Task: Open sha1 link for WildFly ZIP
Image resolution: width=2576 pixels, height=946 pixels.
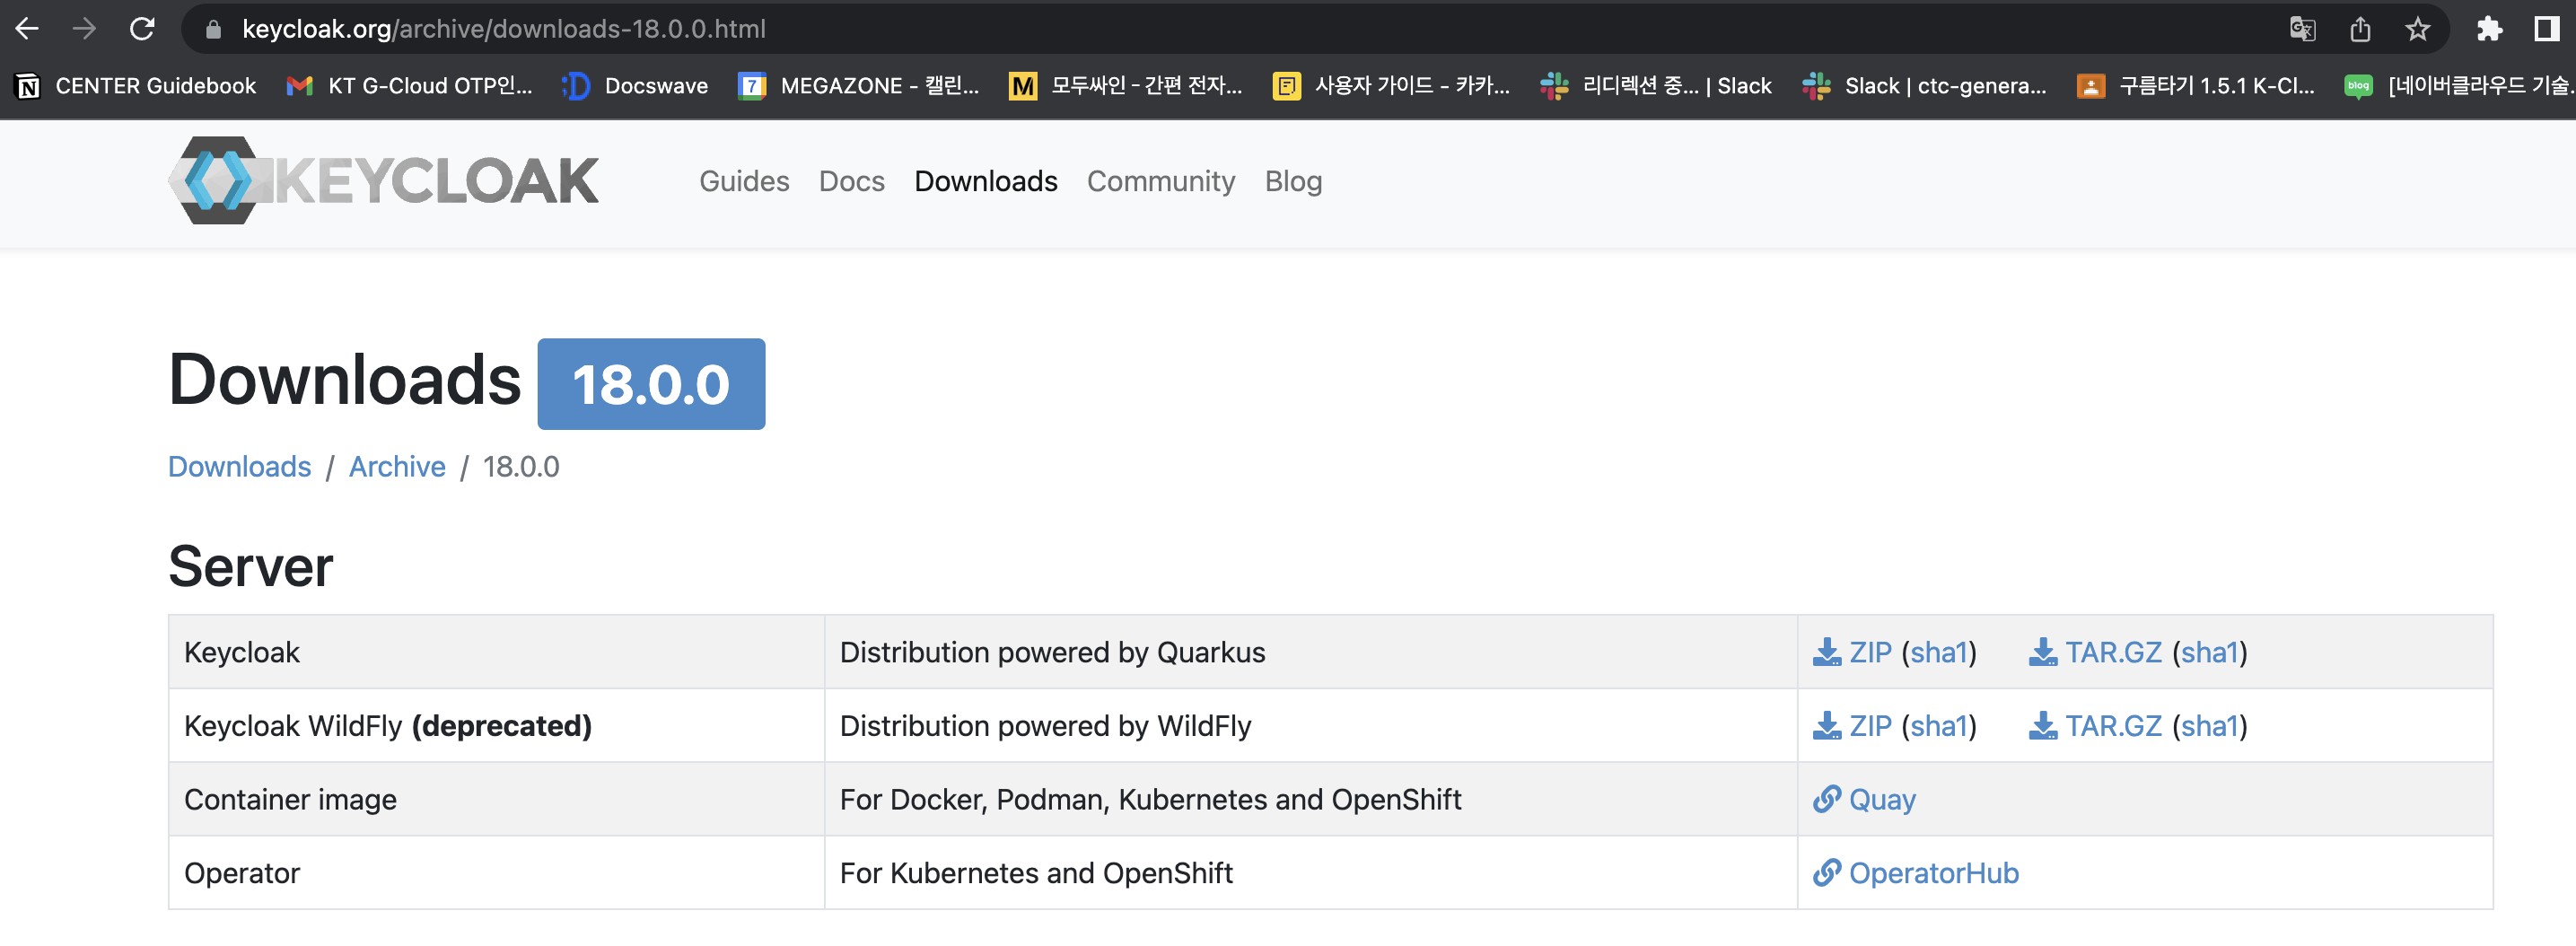Action: [x=1938, y=727]
